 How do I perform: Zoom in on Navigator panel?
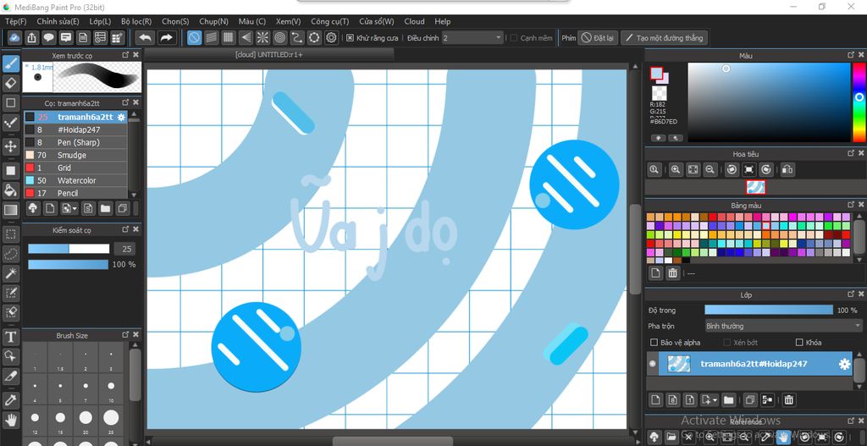pos(675,169)
